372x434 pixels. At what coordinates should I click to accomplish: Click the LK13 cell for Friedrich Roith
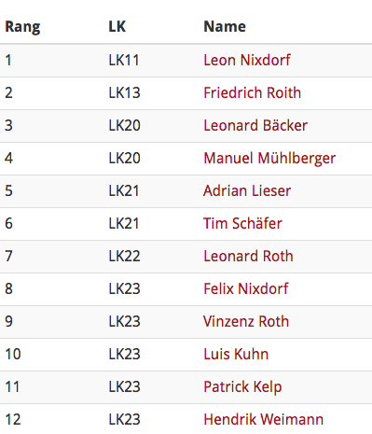tap(124, 92)
